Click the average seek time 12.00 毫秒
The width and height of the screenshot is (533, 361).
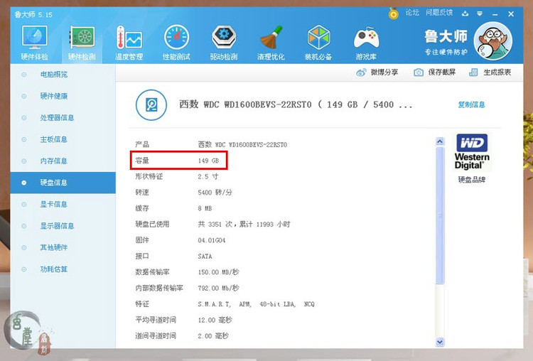tap(215, 320)
